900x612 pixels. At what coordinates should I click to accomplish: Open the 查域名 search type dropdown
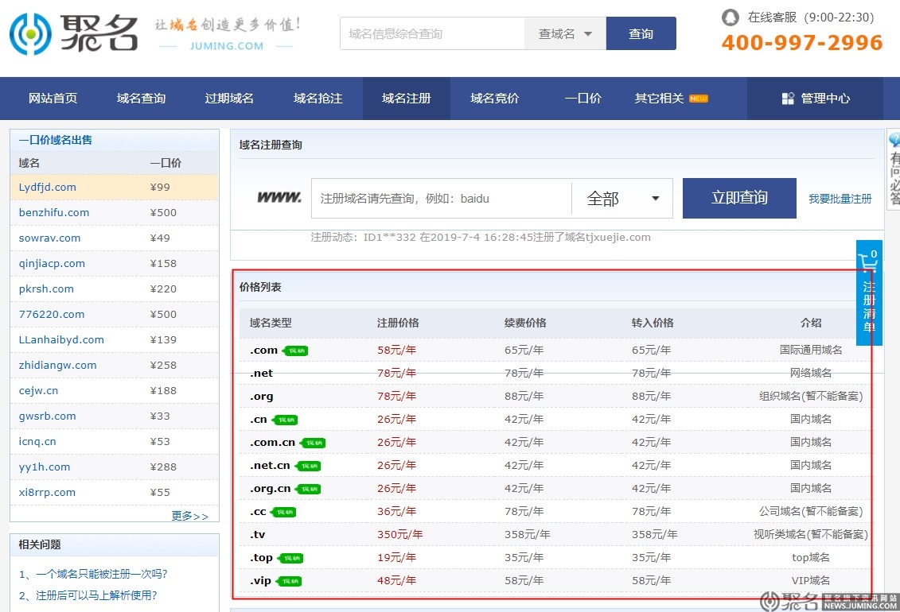point(565,34)
